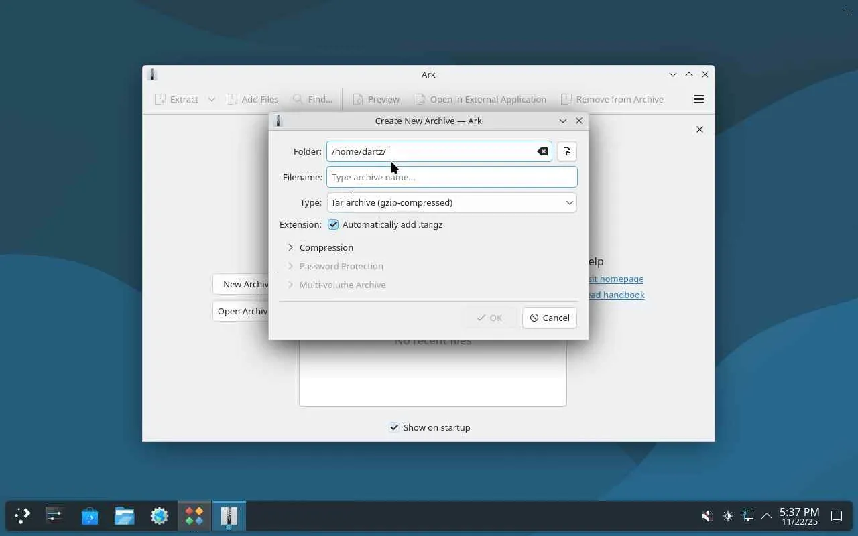Click the colorful diamonds app in taskbar

point(194,516)
